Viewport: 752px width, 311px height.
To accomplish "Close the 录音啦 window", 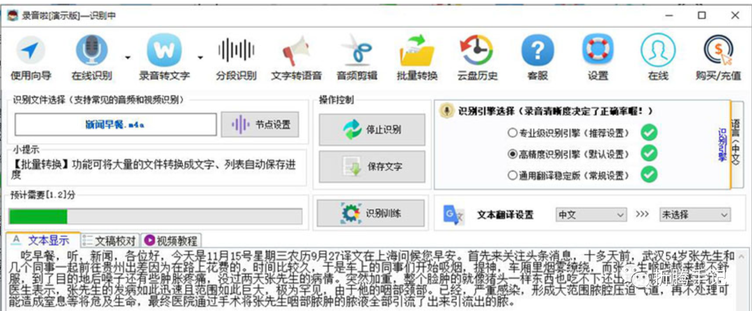I will pyautogui.click(x=735, y=15).
